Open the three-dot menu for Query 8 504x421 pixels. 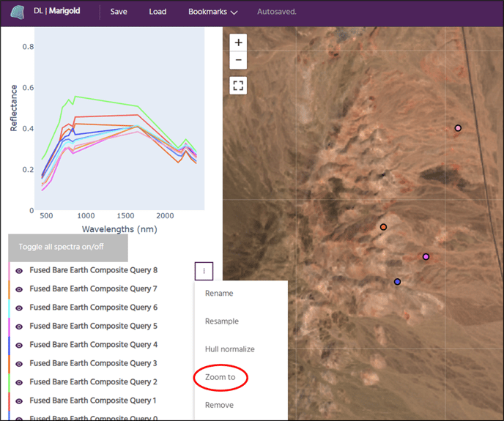pos(204,271)
